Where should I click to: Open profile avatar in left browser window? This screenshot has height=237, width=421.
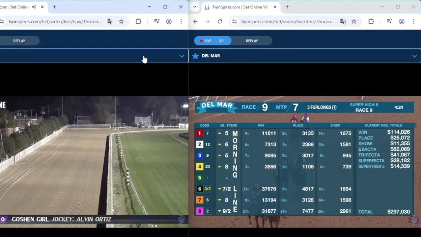coord(169,21)
